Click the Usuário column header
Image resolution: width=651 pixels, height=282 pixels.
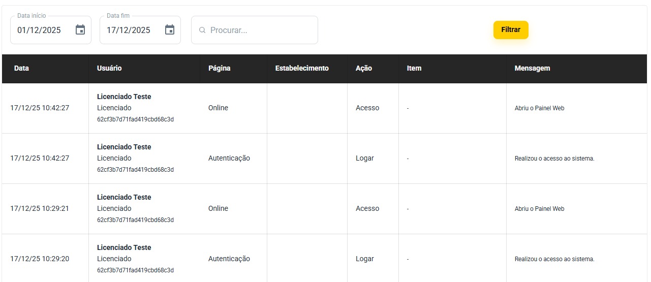click(109, 68)
